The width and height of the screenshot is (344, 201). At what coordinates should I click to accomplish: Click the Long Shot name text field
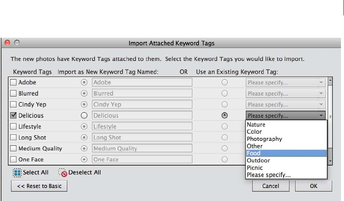coord(142,137)
